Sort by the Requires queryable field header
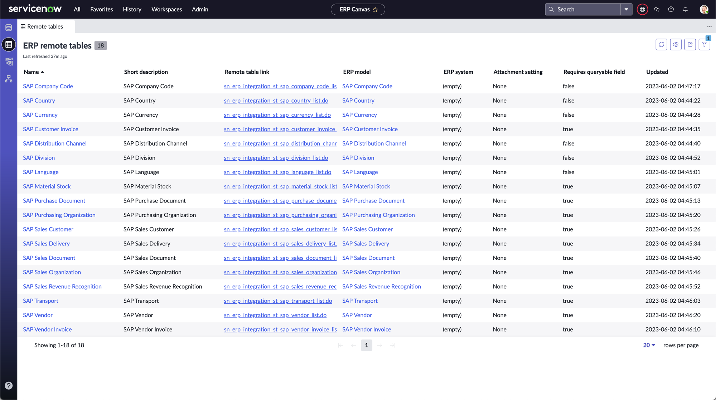Screen dimensions: 716x400 pyautogui.click(x=594, y=72)
